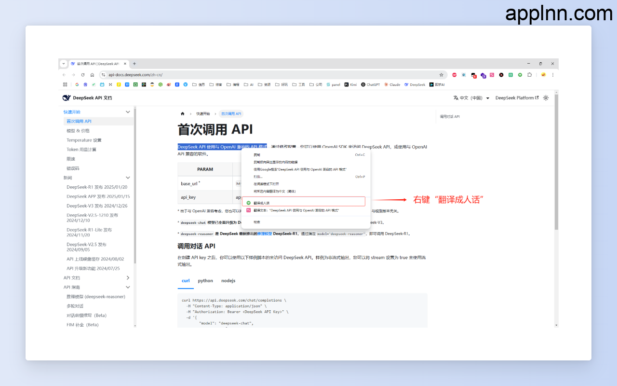
Task: Open DeepSeek-R1 发布 2025/01/20 news item
Action: pyautogui.click(x=97, y=187)
